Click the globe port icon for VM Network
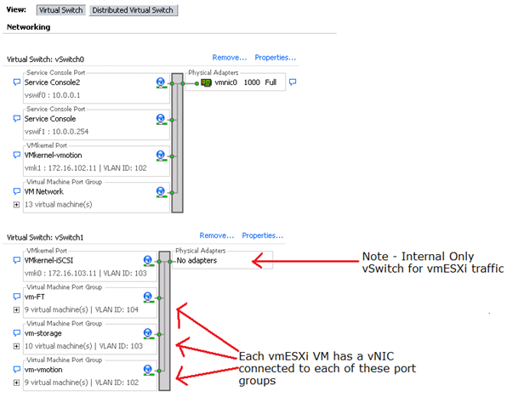Viewport: 524px width, 408px height. [x=160, y=192]
